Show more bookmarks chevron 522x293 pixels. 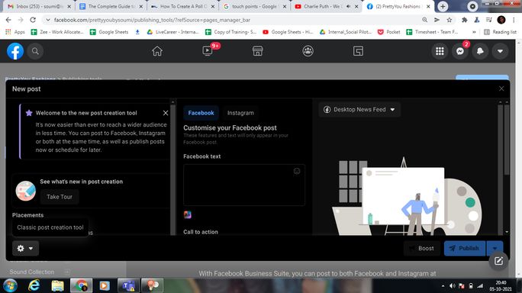pyautogui.click(x=474, y=32)
